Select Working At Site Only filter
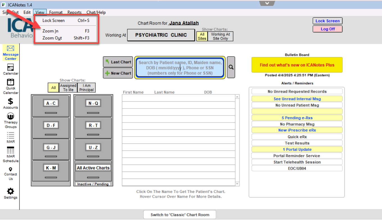Screen dimensions: 382x223 (220, 36)
